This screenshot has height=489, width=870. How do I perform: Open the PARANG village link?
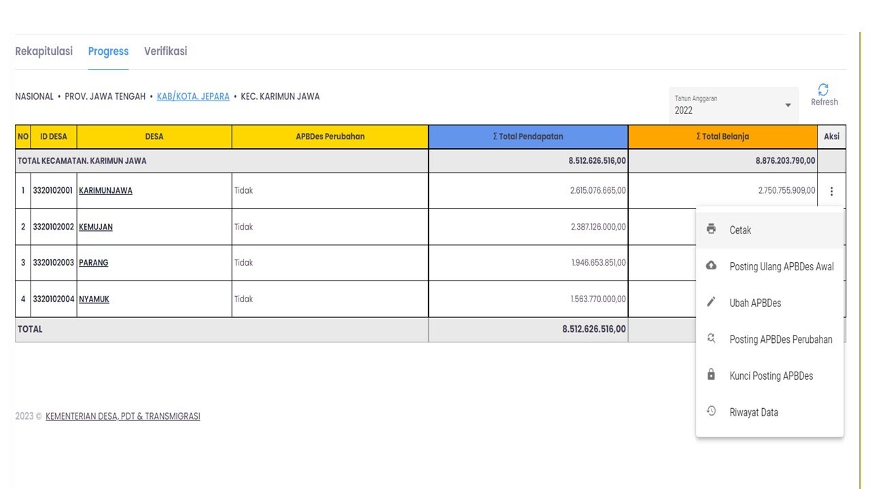[93, 263]
